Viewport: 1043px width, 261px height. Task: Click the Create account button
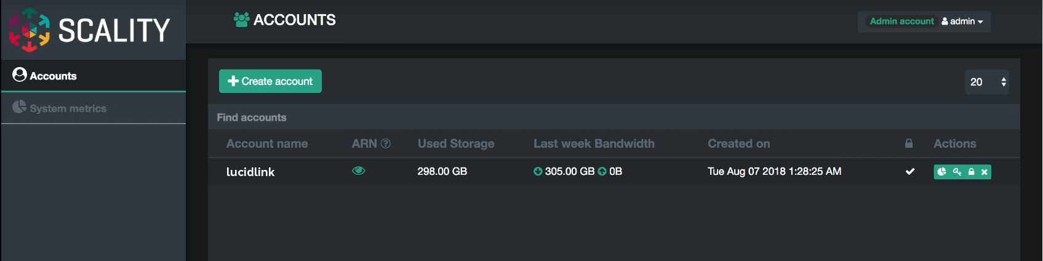point(270,81)
